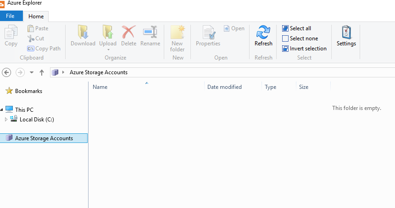
Task: Click Azure Storage Accounts in address bar
Action: click(99, 72)
